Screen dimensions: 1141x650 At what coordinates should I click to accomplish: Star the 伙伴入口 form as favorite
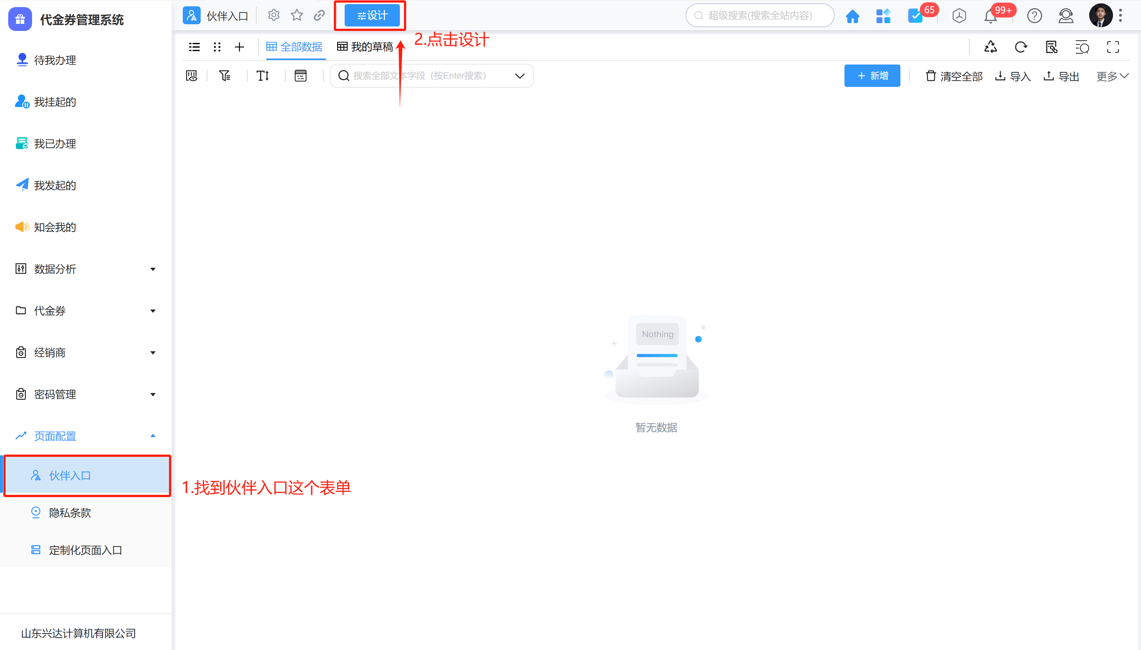297,15
